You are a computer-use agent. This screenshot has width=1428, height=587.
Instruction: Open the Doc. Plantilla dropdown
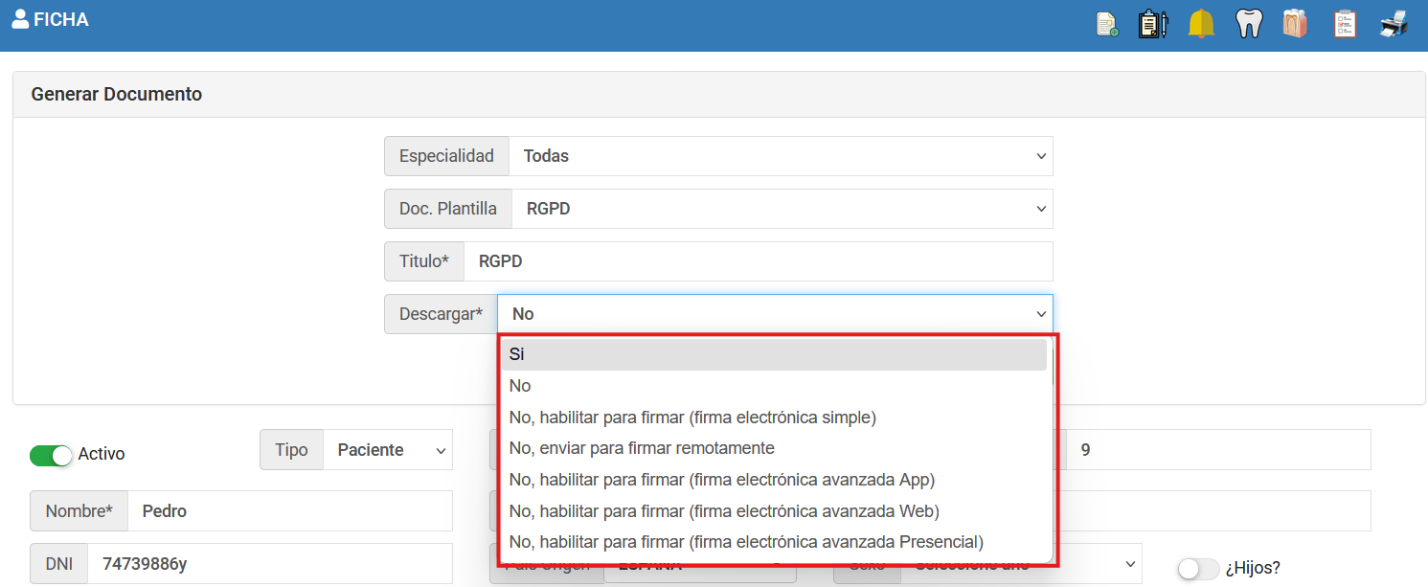click(782, 209)
